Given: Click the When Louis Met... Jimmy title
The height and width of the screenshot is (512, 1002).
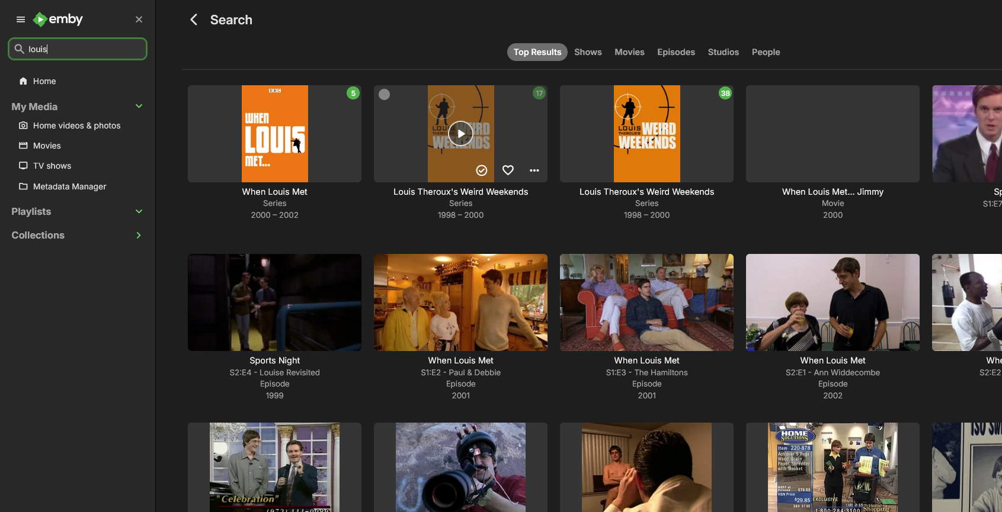Looking at the screenshot, I should coord(833,192).
